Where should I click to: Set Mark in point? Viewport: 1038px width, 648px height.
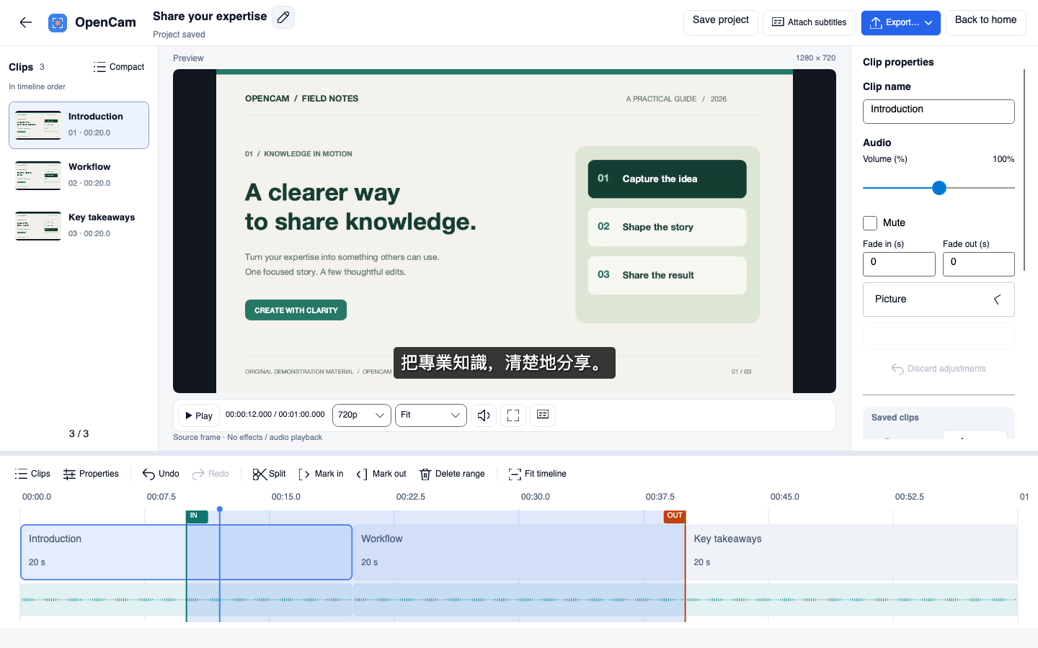321,474
